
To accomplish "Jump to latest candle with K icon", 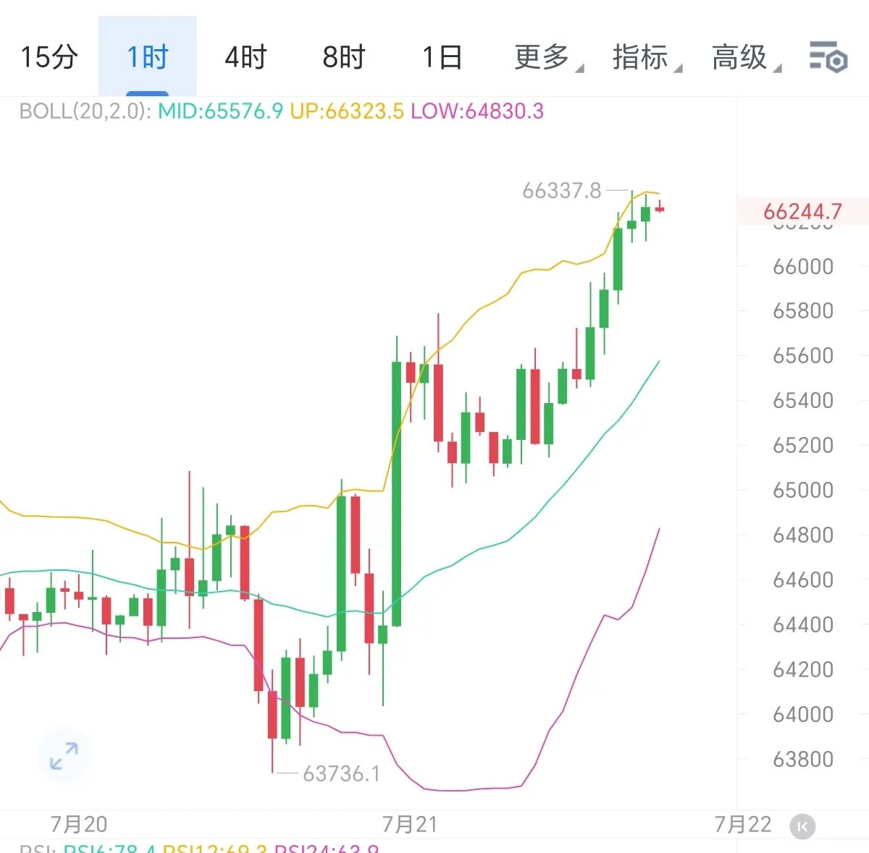I will (802, 826).
